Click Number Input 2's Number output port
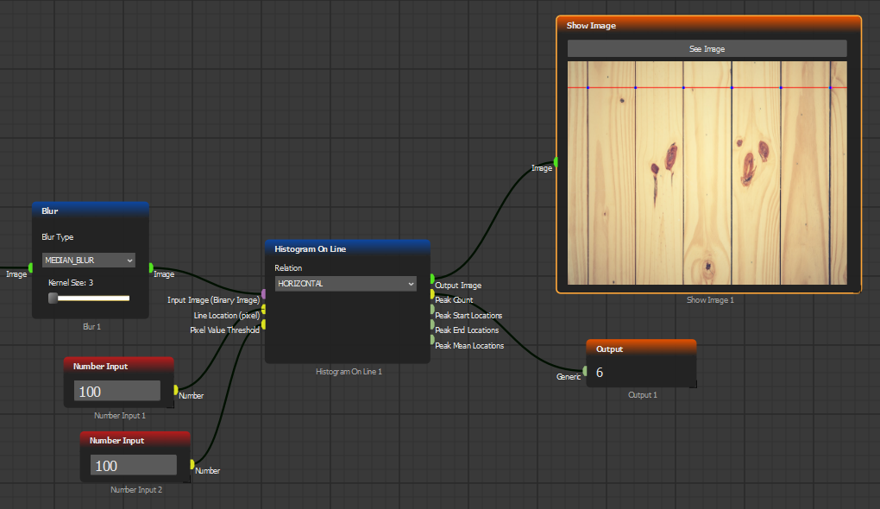Screen dimensions: 880x509 click(x=192, y=464)
